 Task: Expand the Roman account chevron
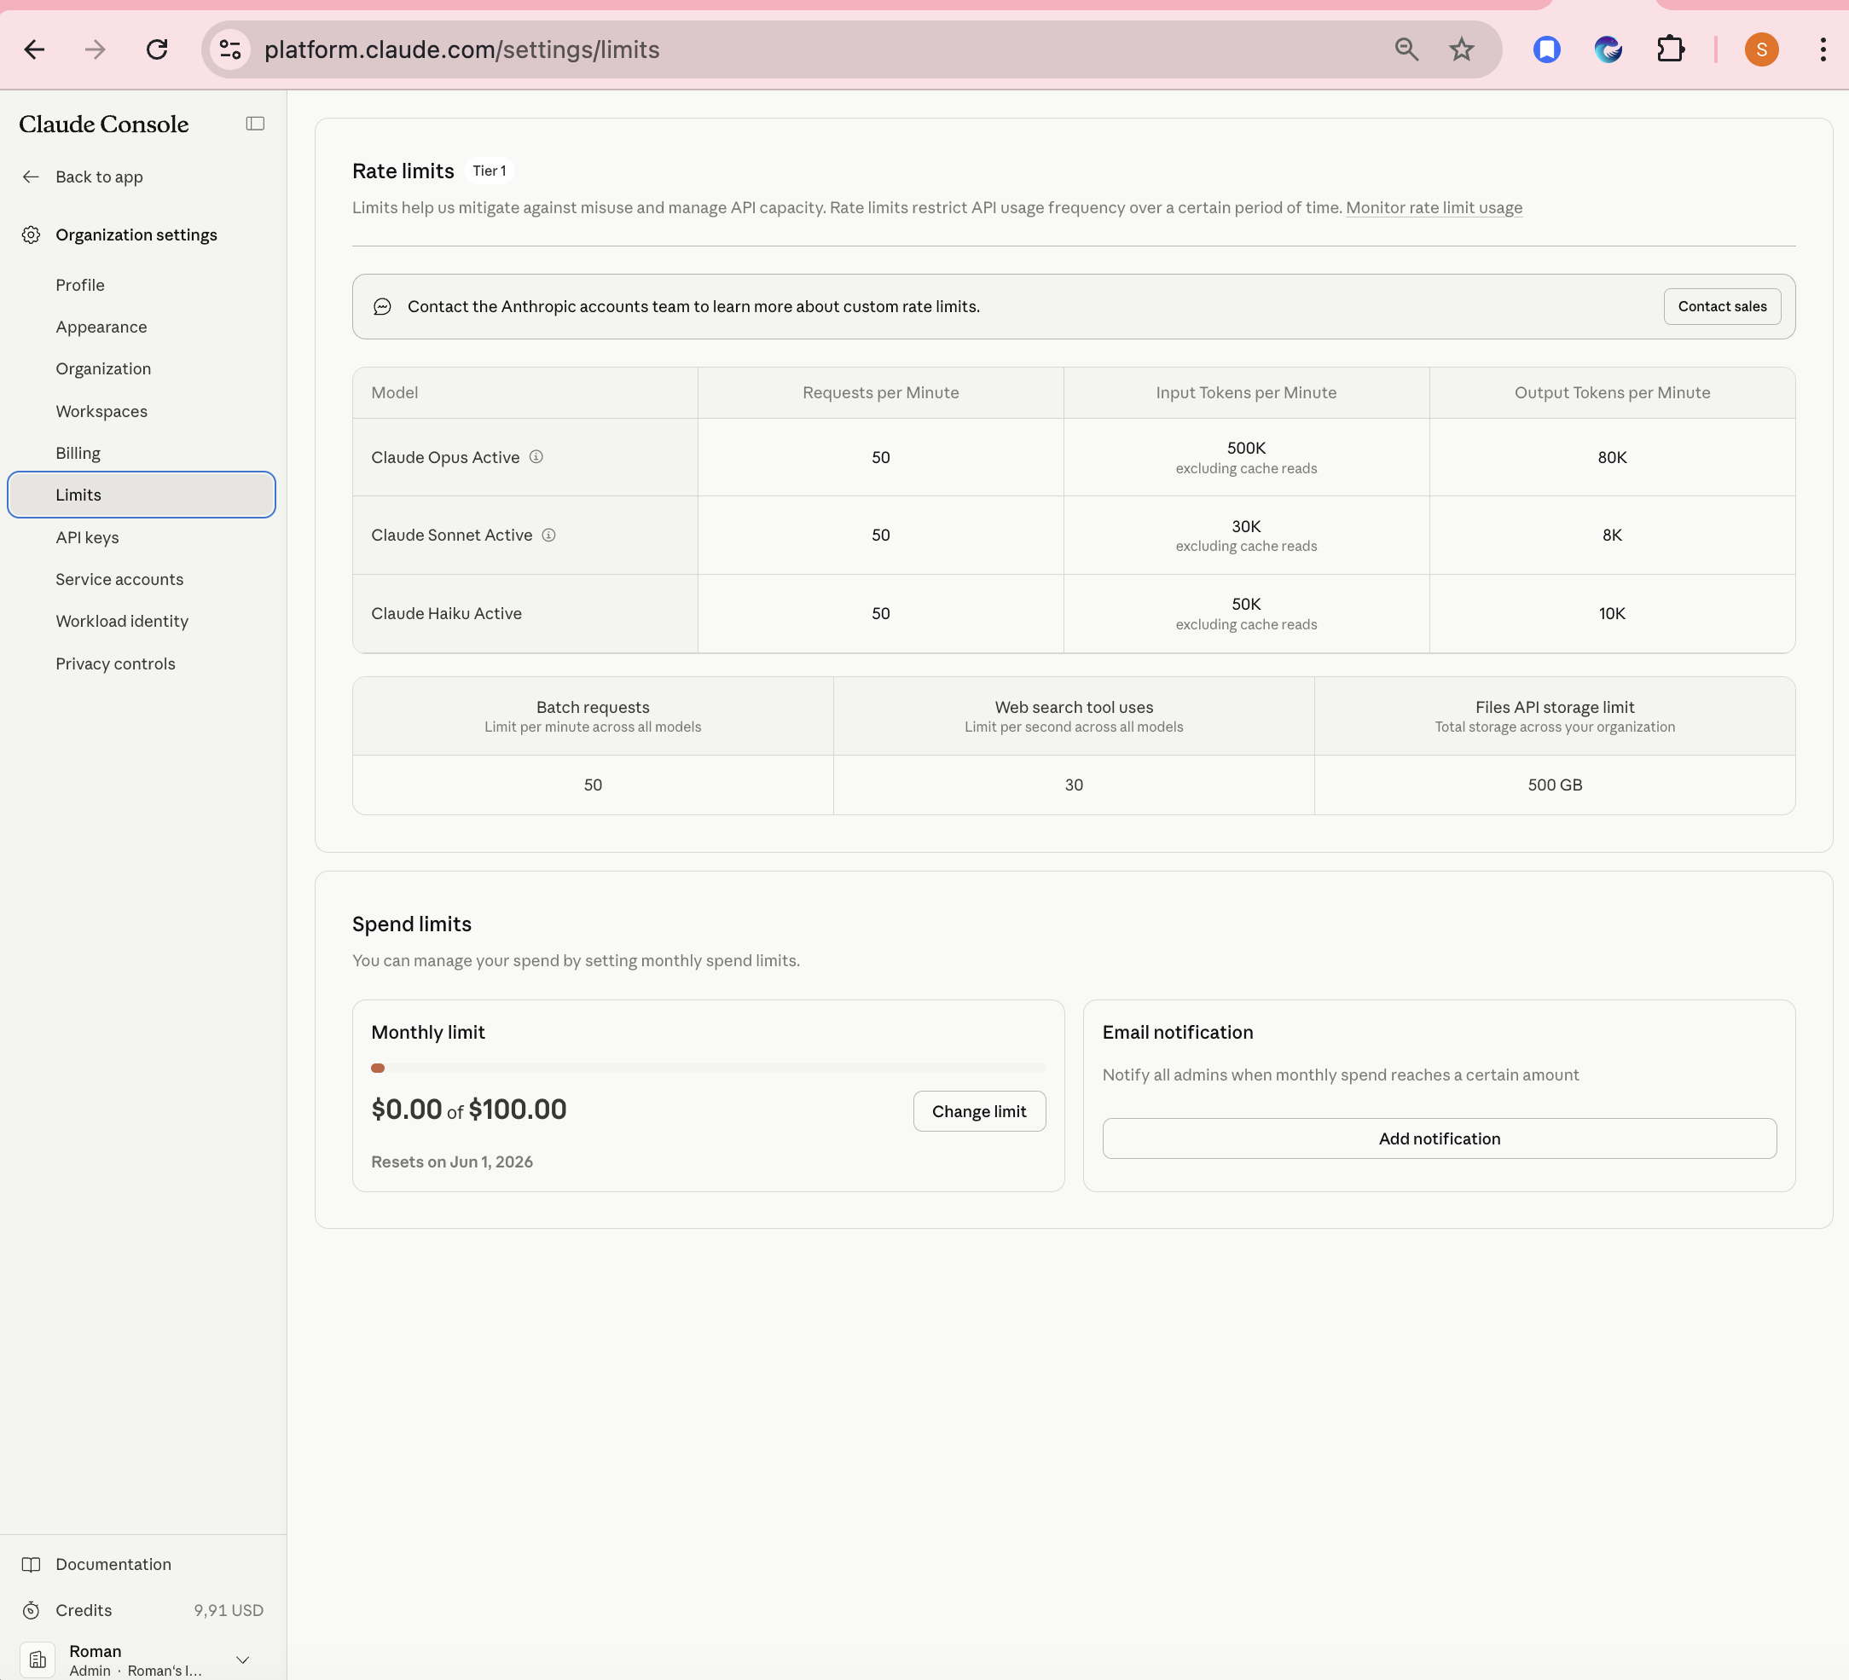(x=243, y=1660)
